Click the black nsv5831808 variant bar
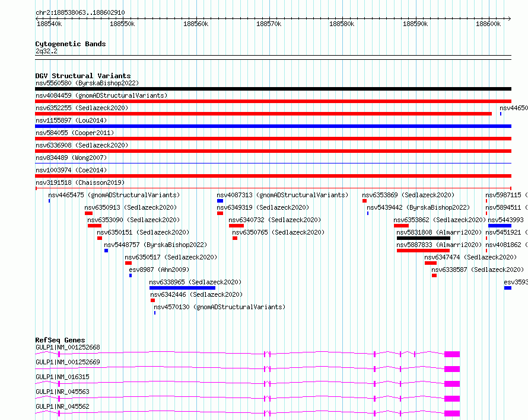The height and width of the screenshot is (420, 528). pos(424,238)
